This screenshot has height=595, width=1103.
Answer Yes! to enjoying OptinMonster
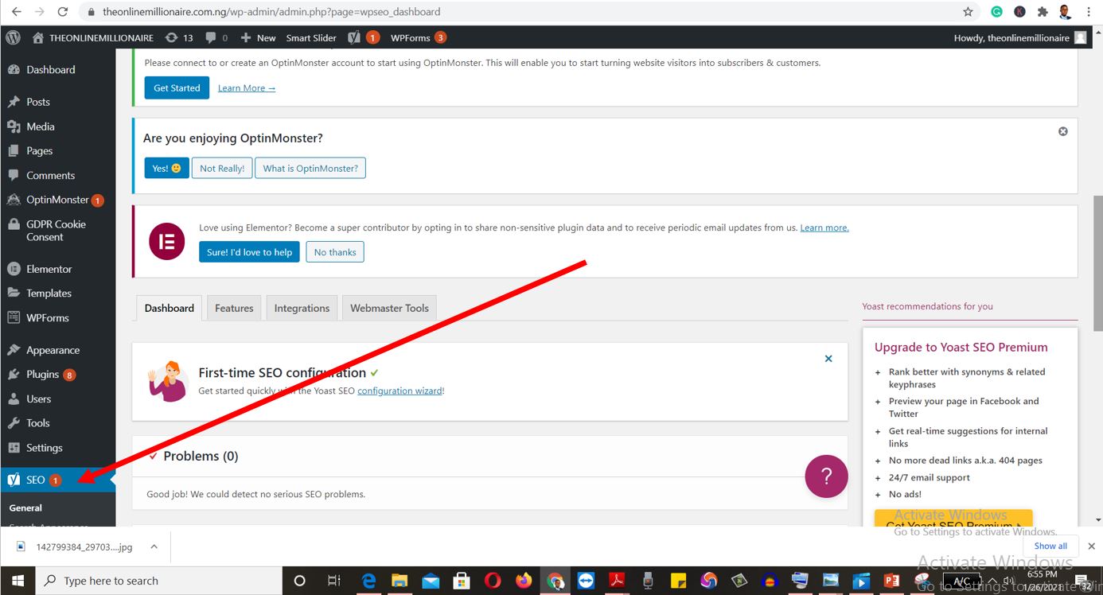[x=166, y=168]
